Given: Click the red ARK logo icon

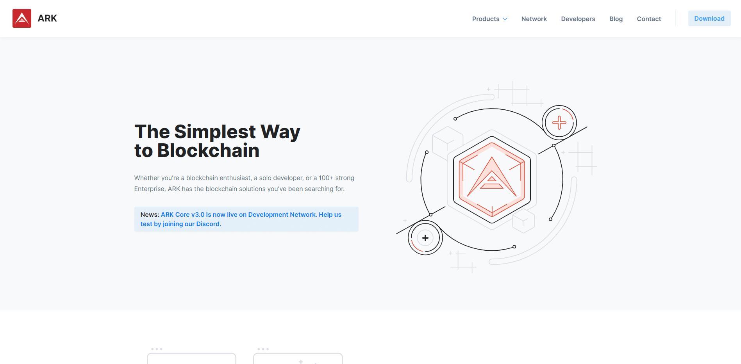Looking at the screenshot, I should (22, 18).
